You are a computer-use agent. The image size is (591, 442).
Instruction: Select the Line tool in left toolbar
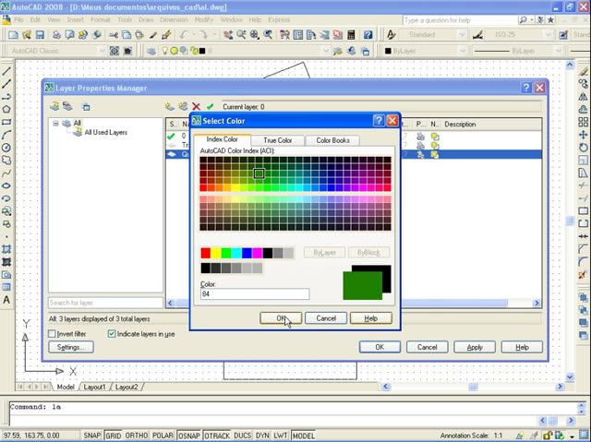click(x=6, y=71)
